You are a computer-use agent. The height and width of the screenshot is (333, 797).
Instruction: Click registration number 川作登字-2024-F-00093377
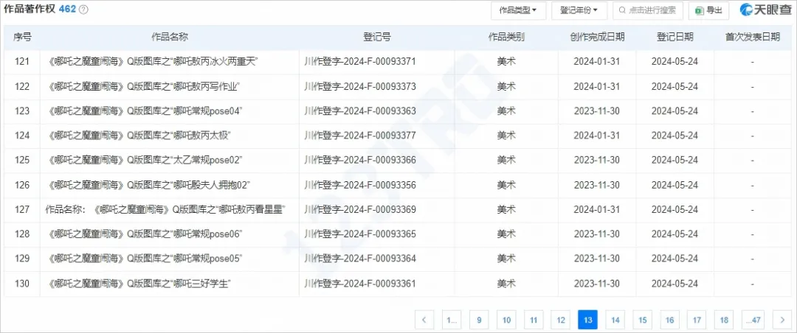[360, 136]
